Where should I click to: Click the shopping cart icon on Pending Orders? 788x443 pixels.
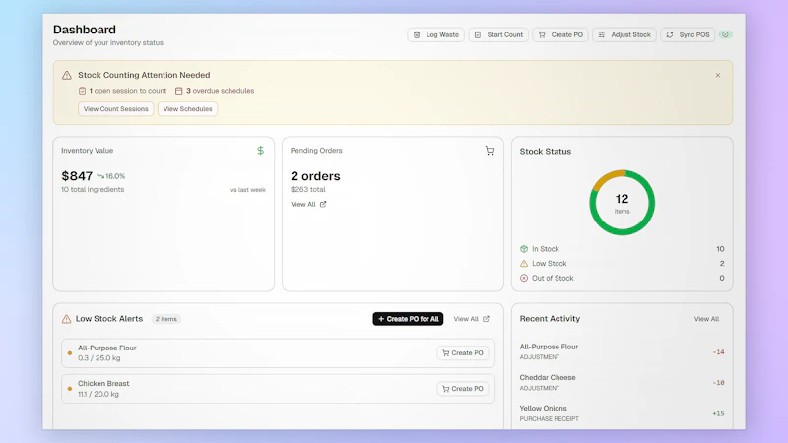point(490,151)
